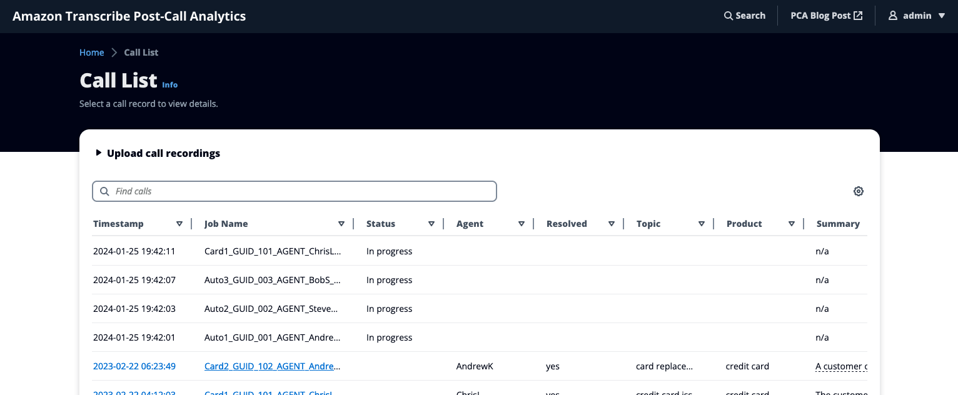Image resolution: width=958 pixels, height=395 pixels.
Task: Click the Job Name column header label
Action: coord(226,224)
